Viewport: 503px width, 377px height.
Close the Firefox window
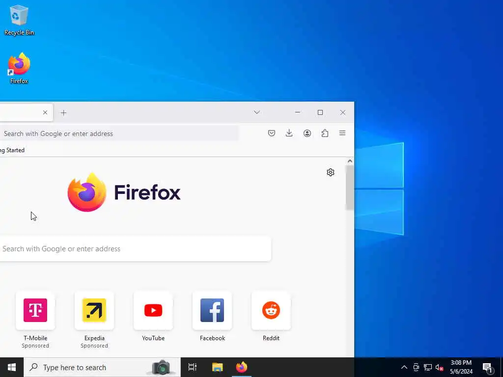point(342,112)
